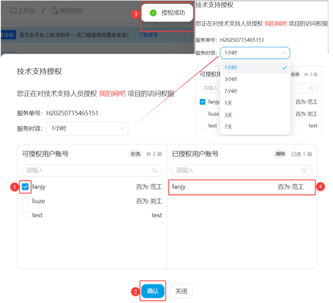Click search magnifier icon in 已授权用户账号 panel
Image resolution: width=333 pixels, height=303 pixels.
click(305, 171)
